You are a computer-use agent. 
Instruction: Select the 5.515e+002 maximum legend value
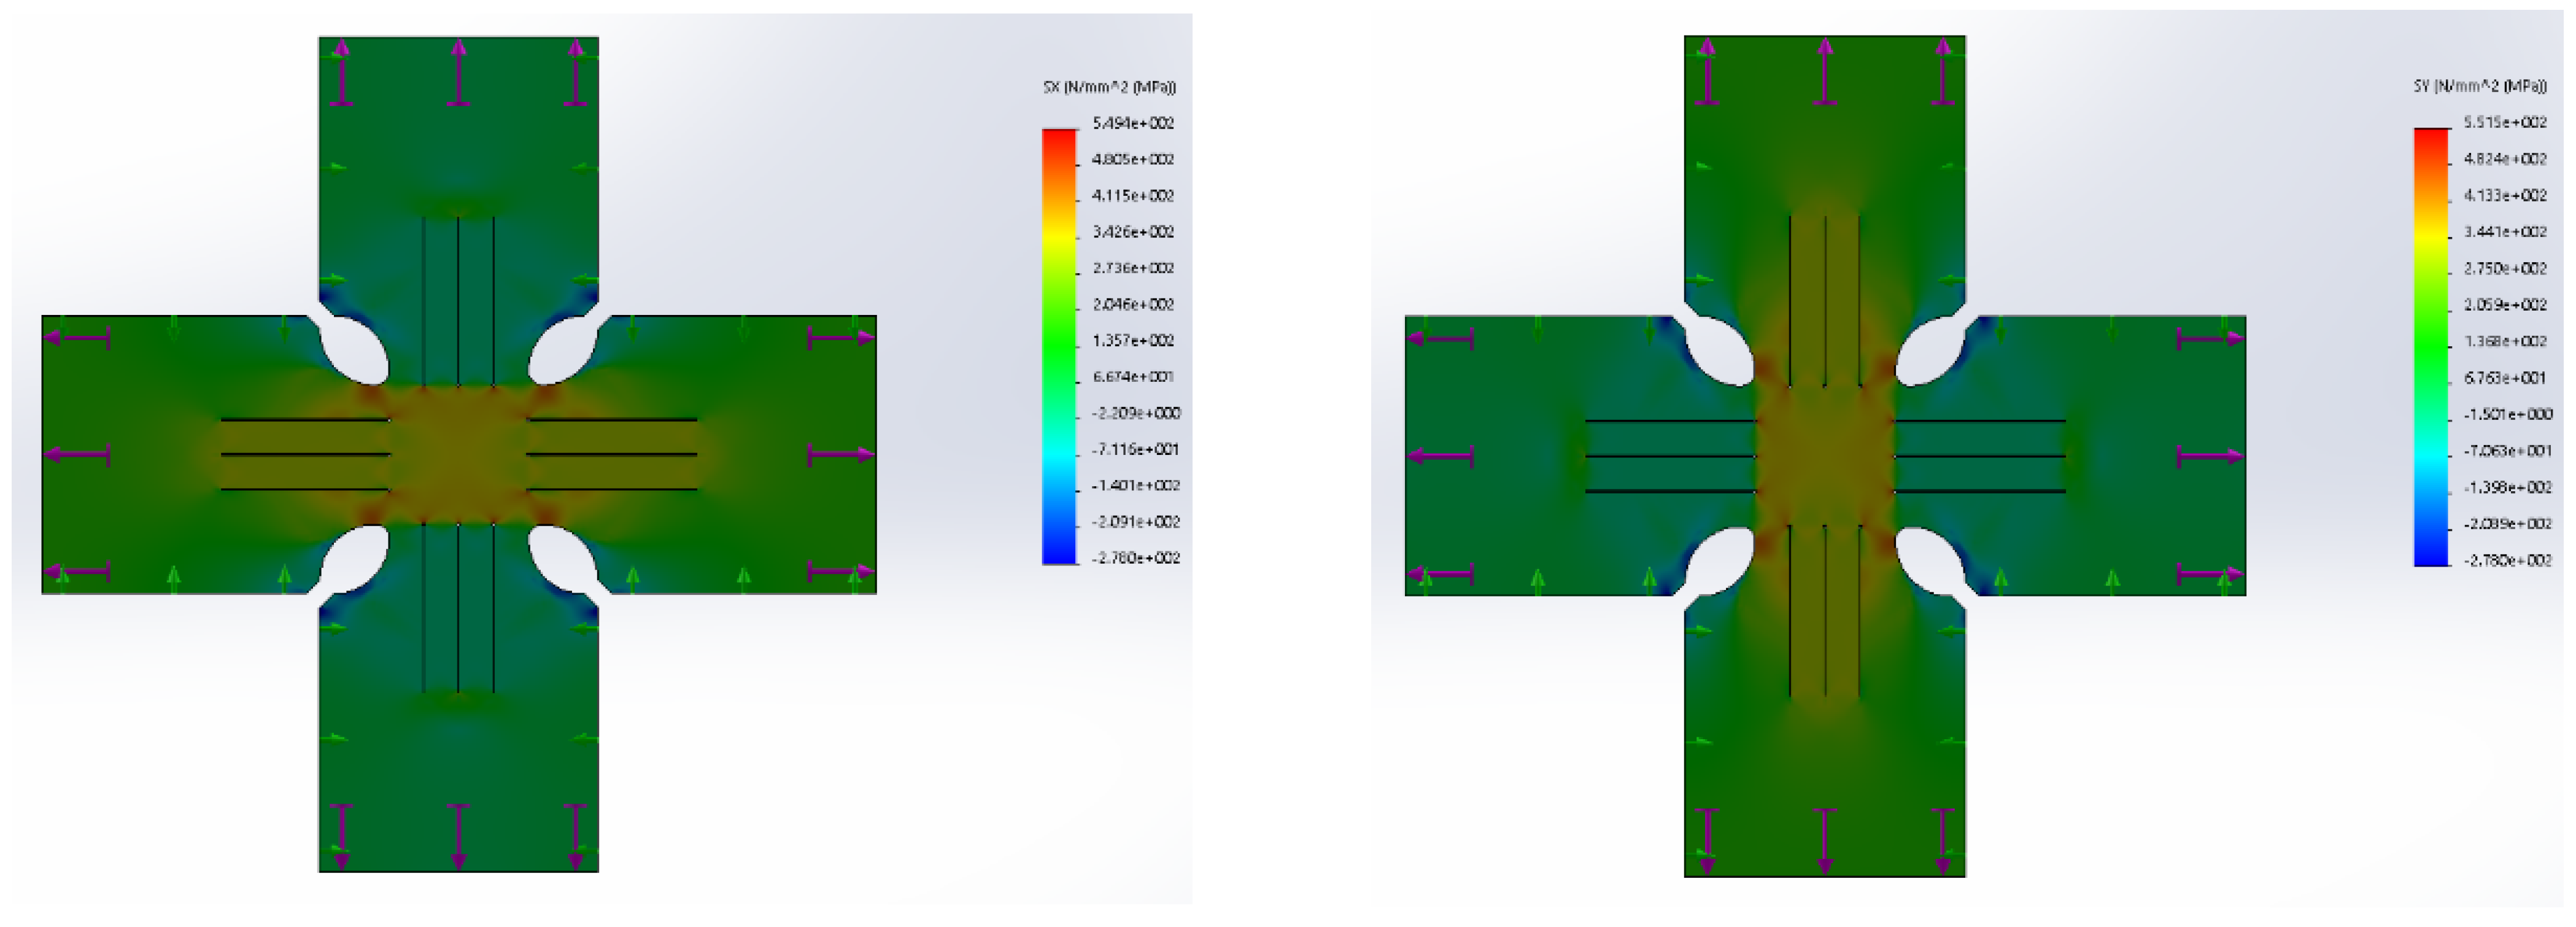pyautogui.click(x=2504, y=122)
